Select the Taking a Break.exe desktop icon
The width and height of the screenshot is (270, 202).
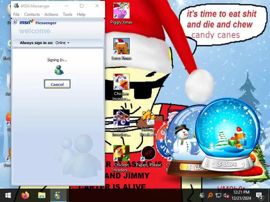point(148,123)
